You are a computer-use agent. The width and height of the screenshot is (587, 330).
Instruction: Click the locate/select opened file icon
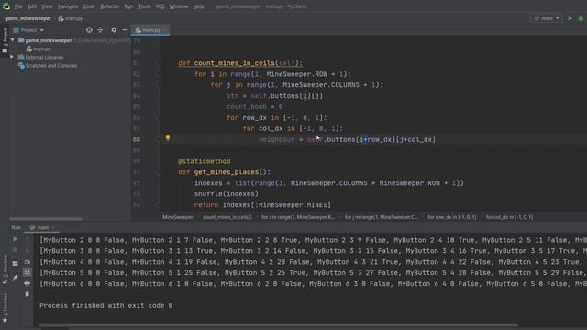click(89, 30)
